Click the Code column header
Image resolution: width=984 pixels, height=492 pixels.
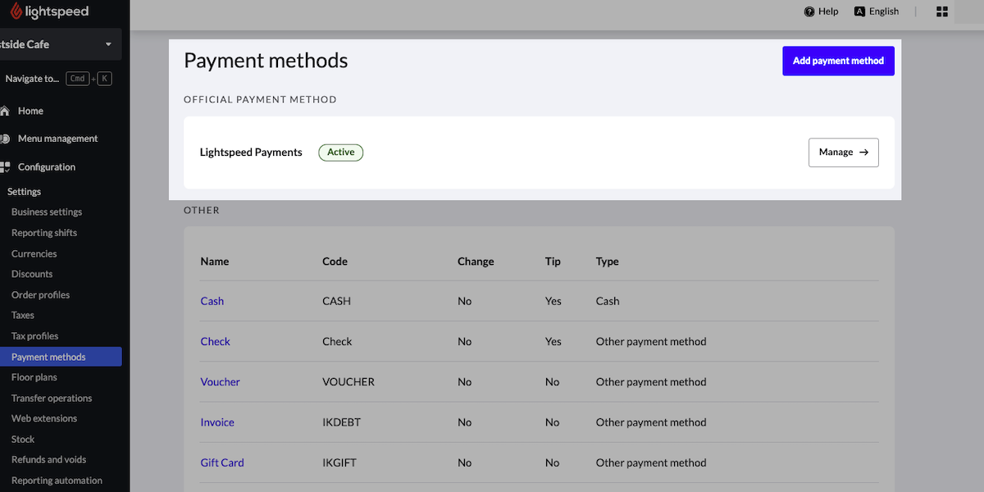335,262
